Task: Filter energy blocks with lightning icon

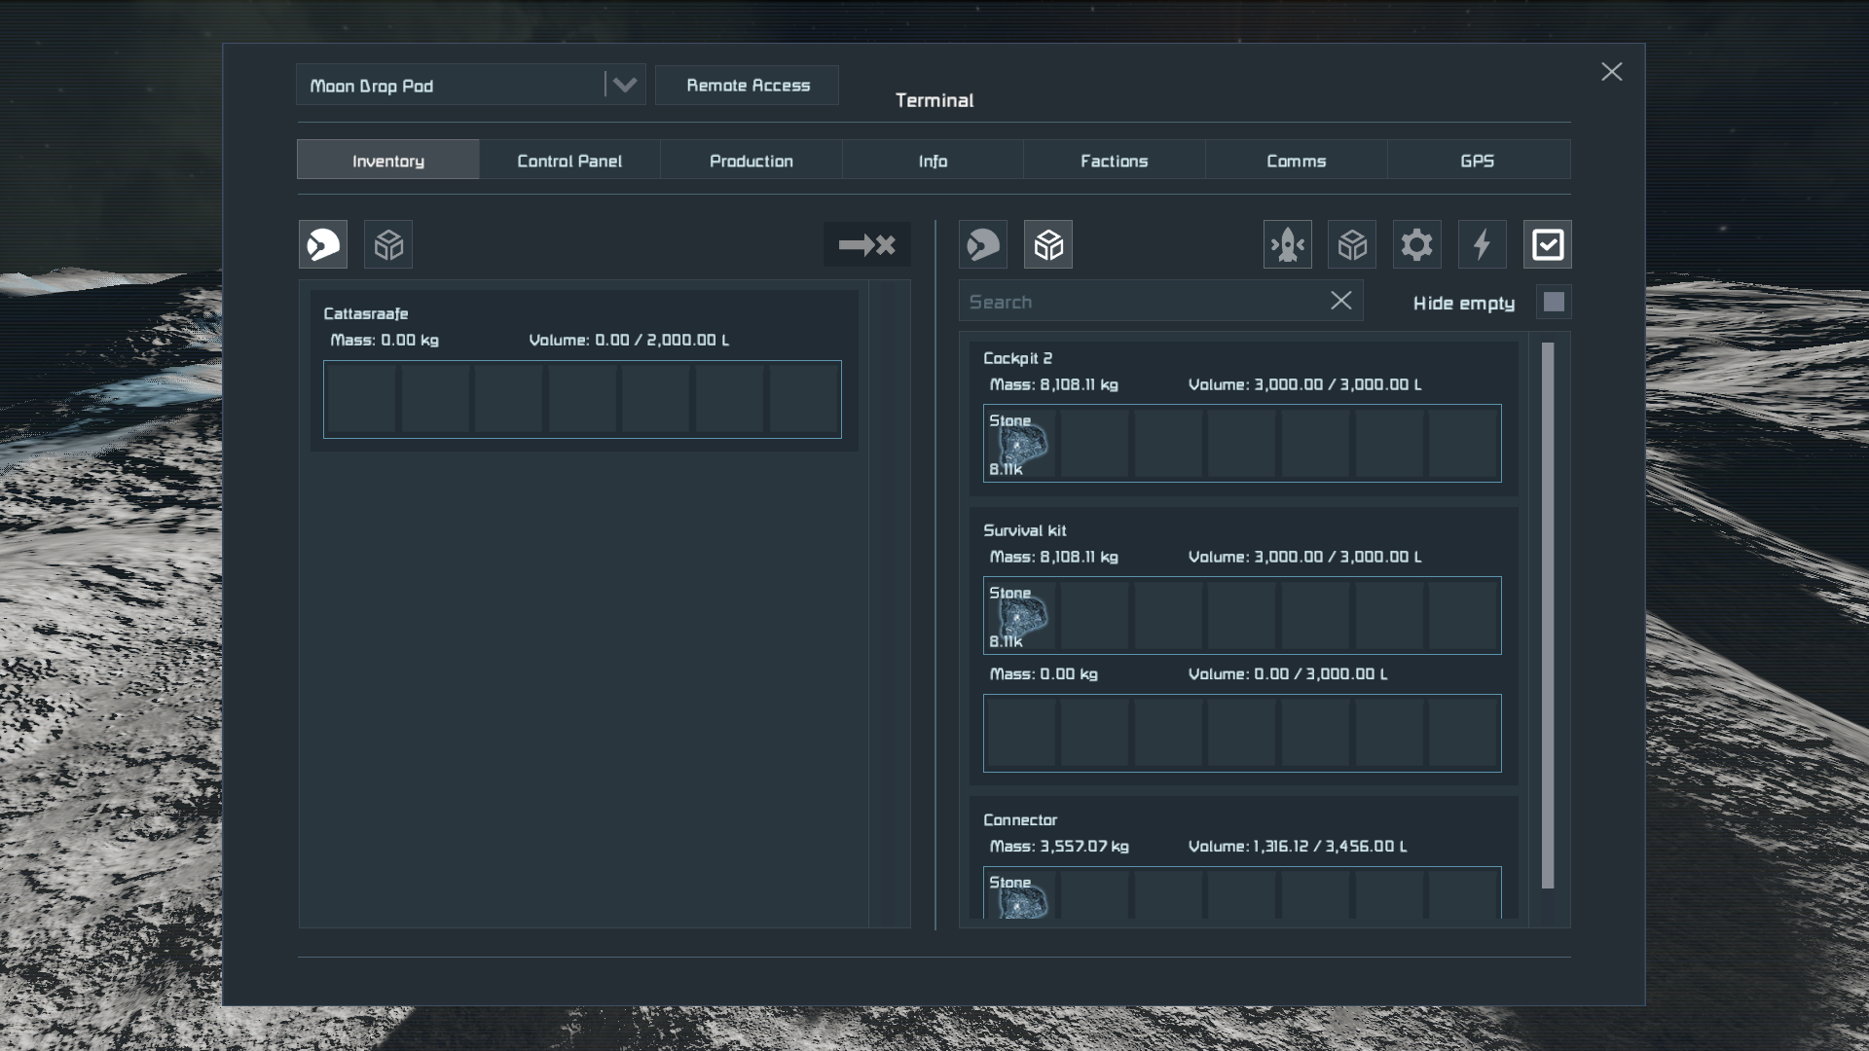Action: click(1482, 244)
